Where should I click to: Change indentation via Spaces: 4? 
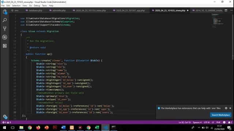(197, 122)
